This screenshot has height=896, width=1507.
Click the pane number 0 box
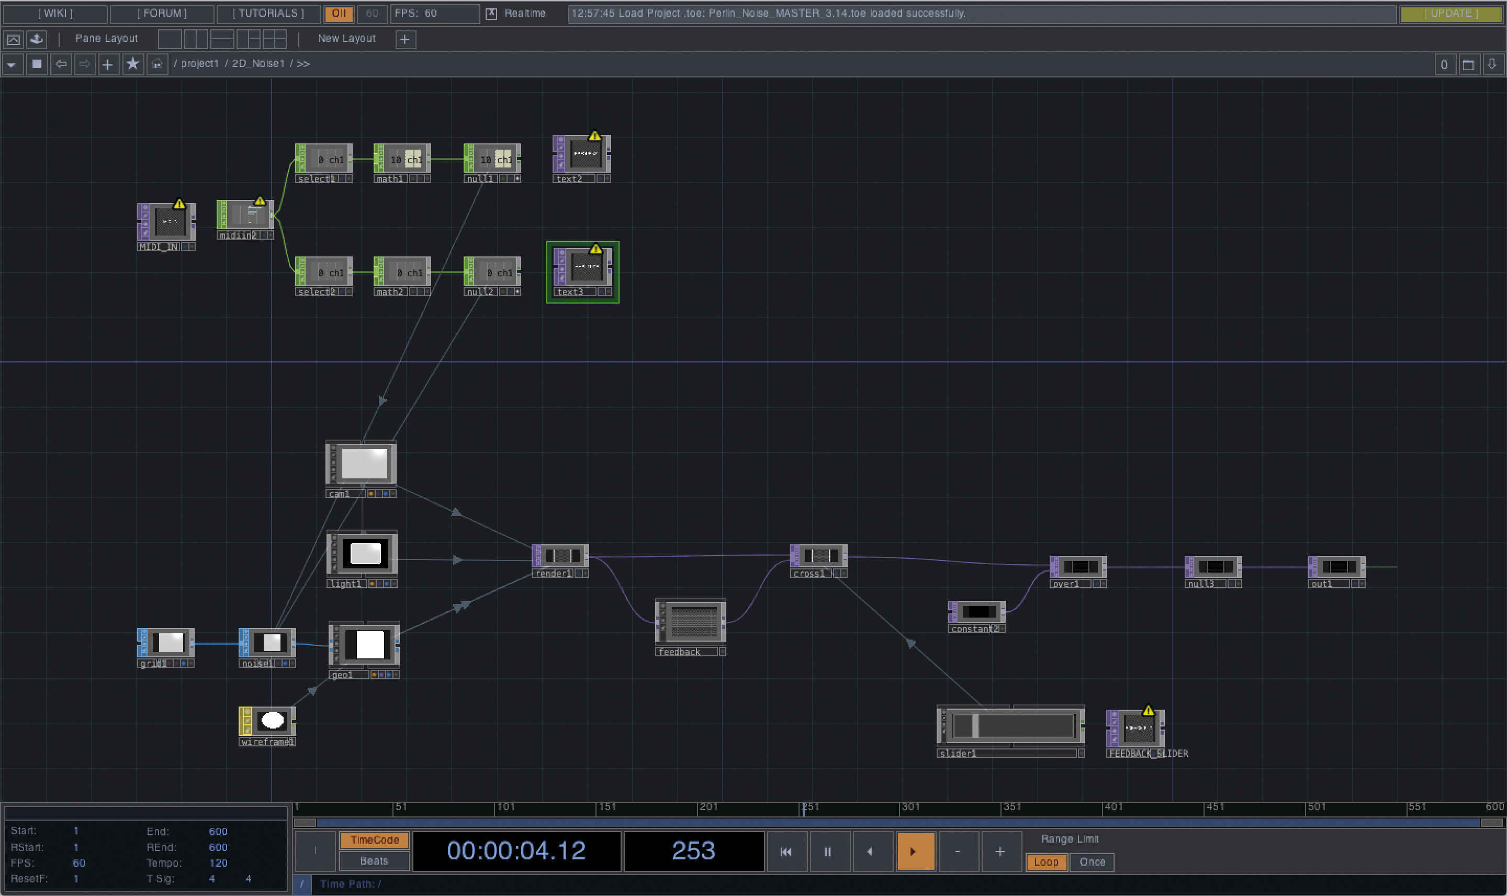[x=1444, y=64]
